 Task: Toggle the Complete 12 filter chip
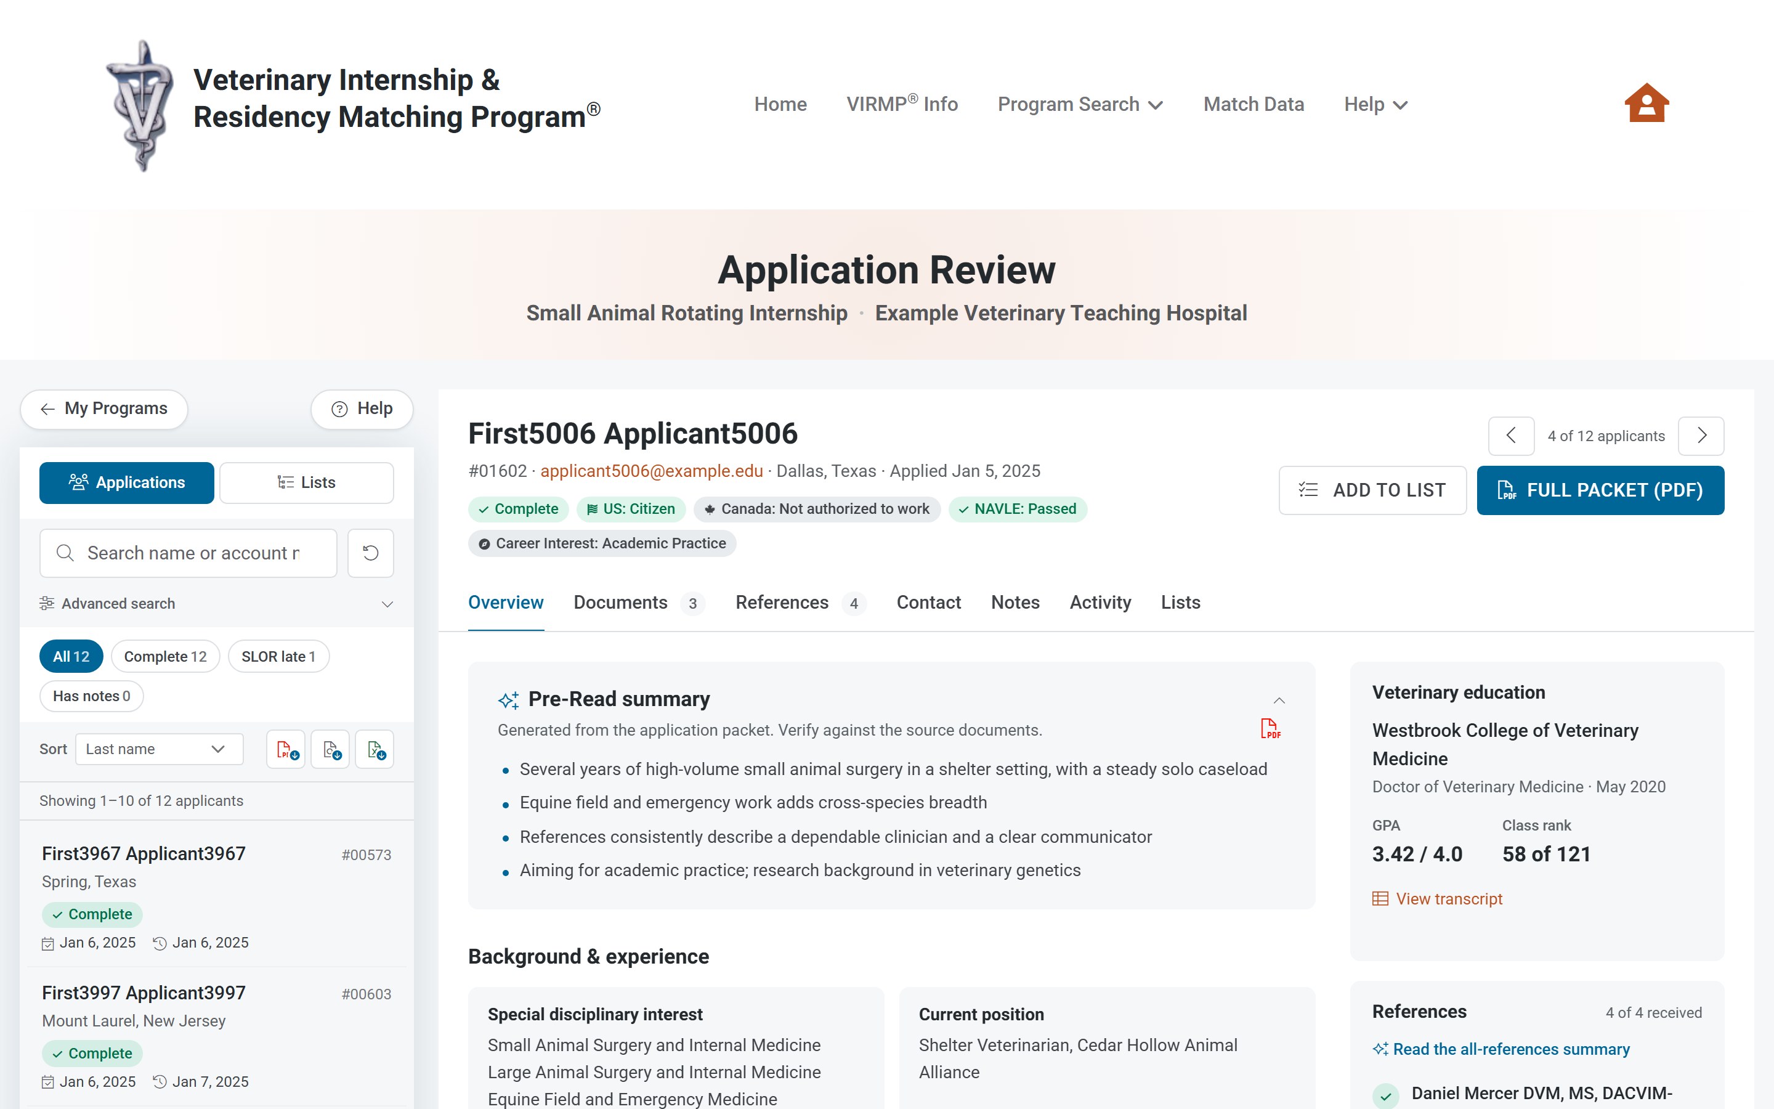(x=165, y=656)
